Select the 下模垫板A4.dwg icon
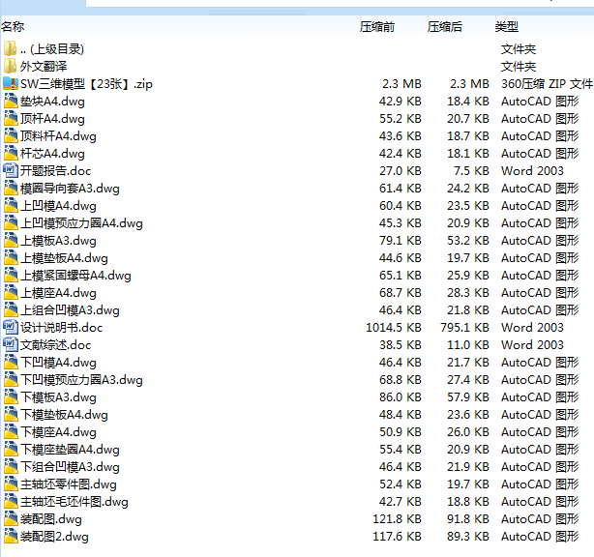Image resolution: width=594 pixels, height=557 pixels. coord(11,414)
